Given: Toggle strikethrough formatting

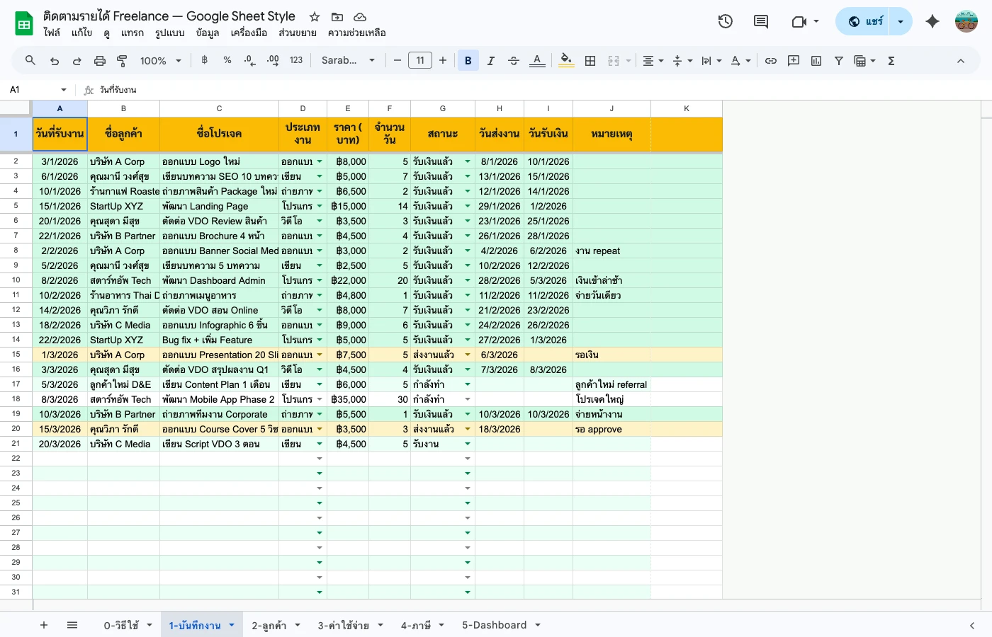Looking at the screenshot, I should 513,61.
